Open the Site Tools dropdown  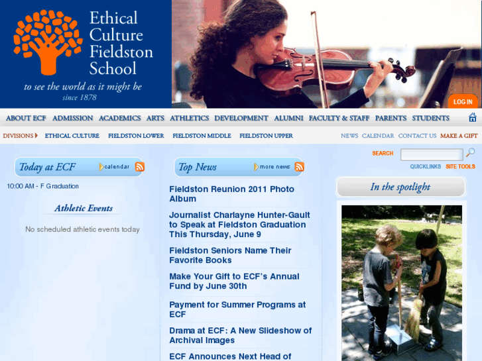pos(460,166)
